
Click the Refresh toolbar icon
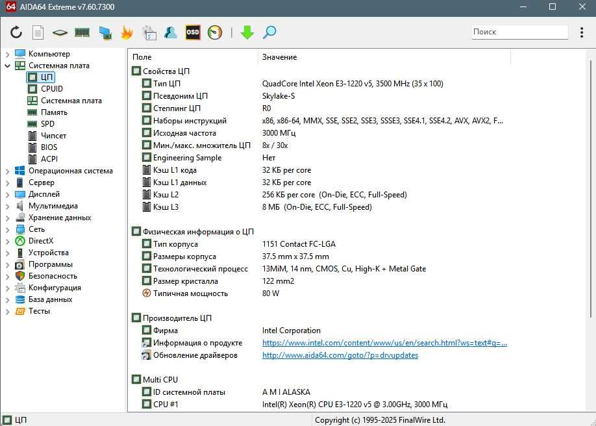(x=16, y=32)
